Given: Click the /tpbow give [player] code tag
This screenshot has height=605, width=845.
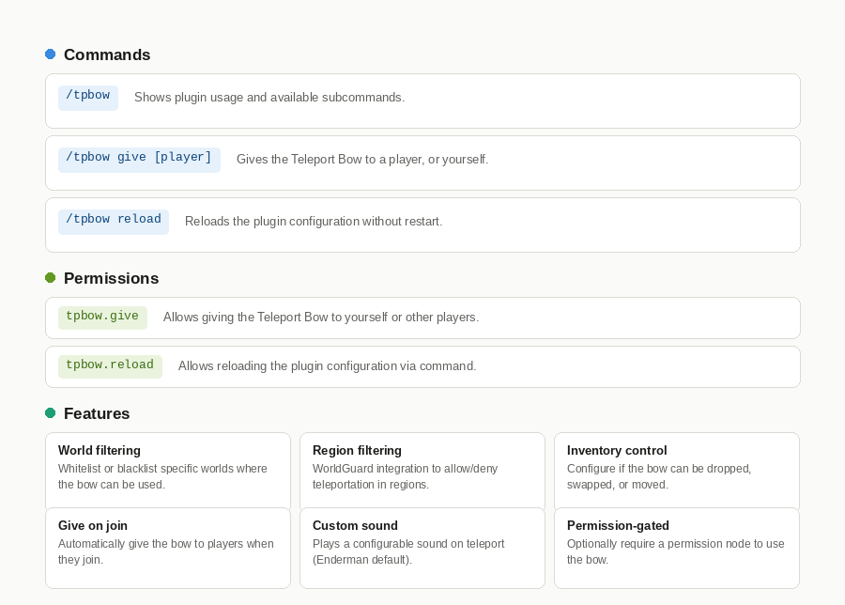Looking at the screenshot, I should (139, 160).
